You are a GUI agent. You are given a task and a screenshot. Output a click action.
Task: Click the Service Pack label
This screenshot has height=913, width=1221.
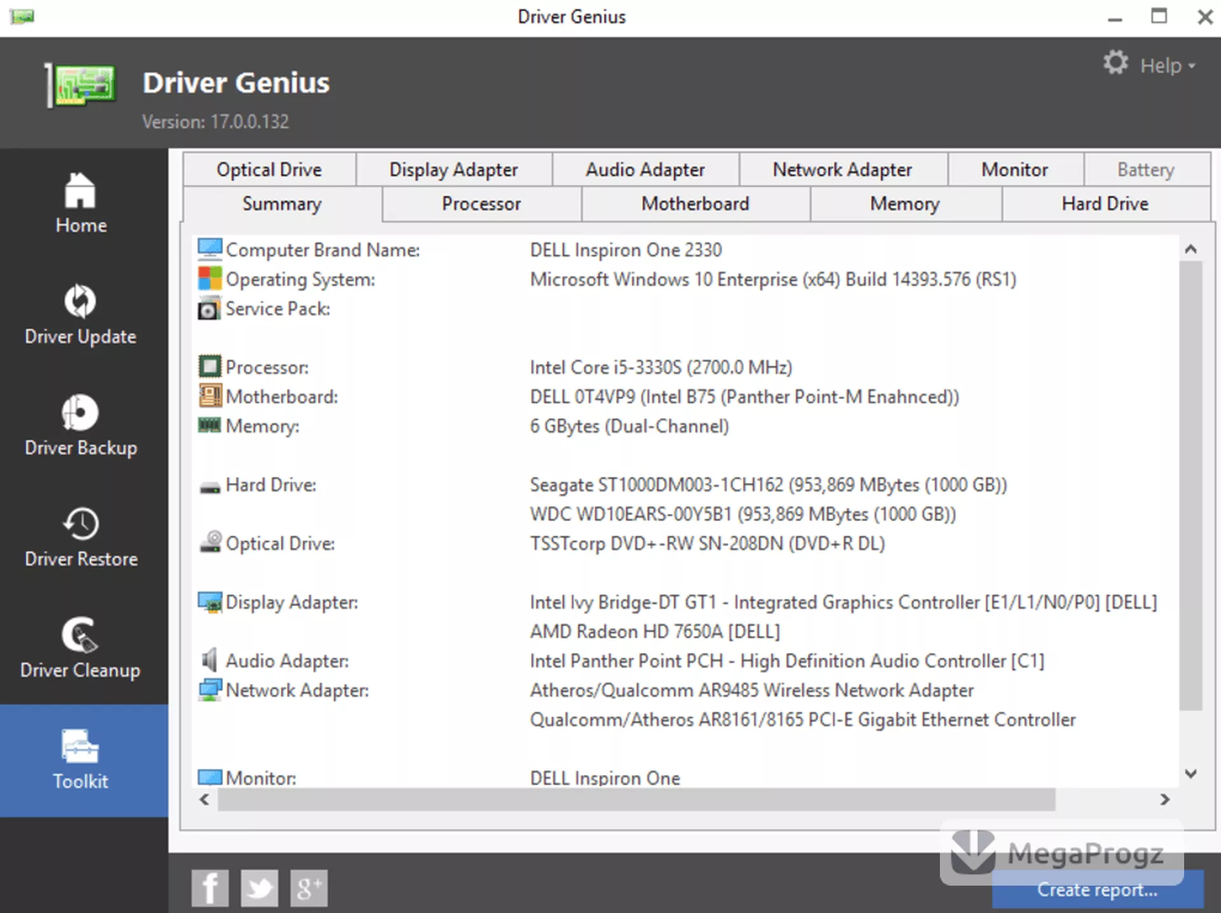[x=278, y=308]
